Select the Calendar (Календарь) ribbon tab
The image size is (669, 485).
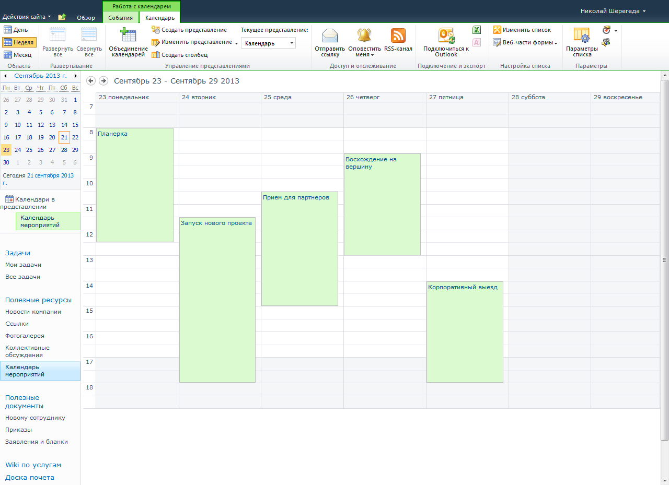[160, 18]
